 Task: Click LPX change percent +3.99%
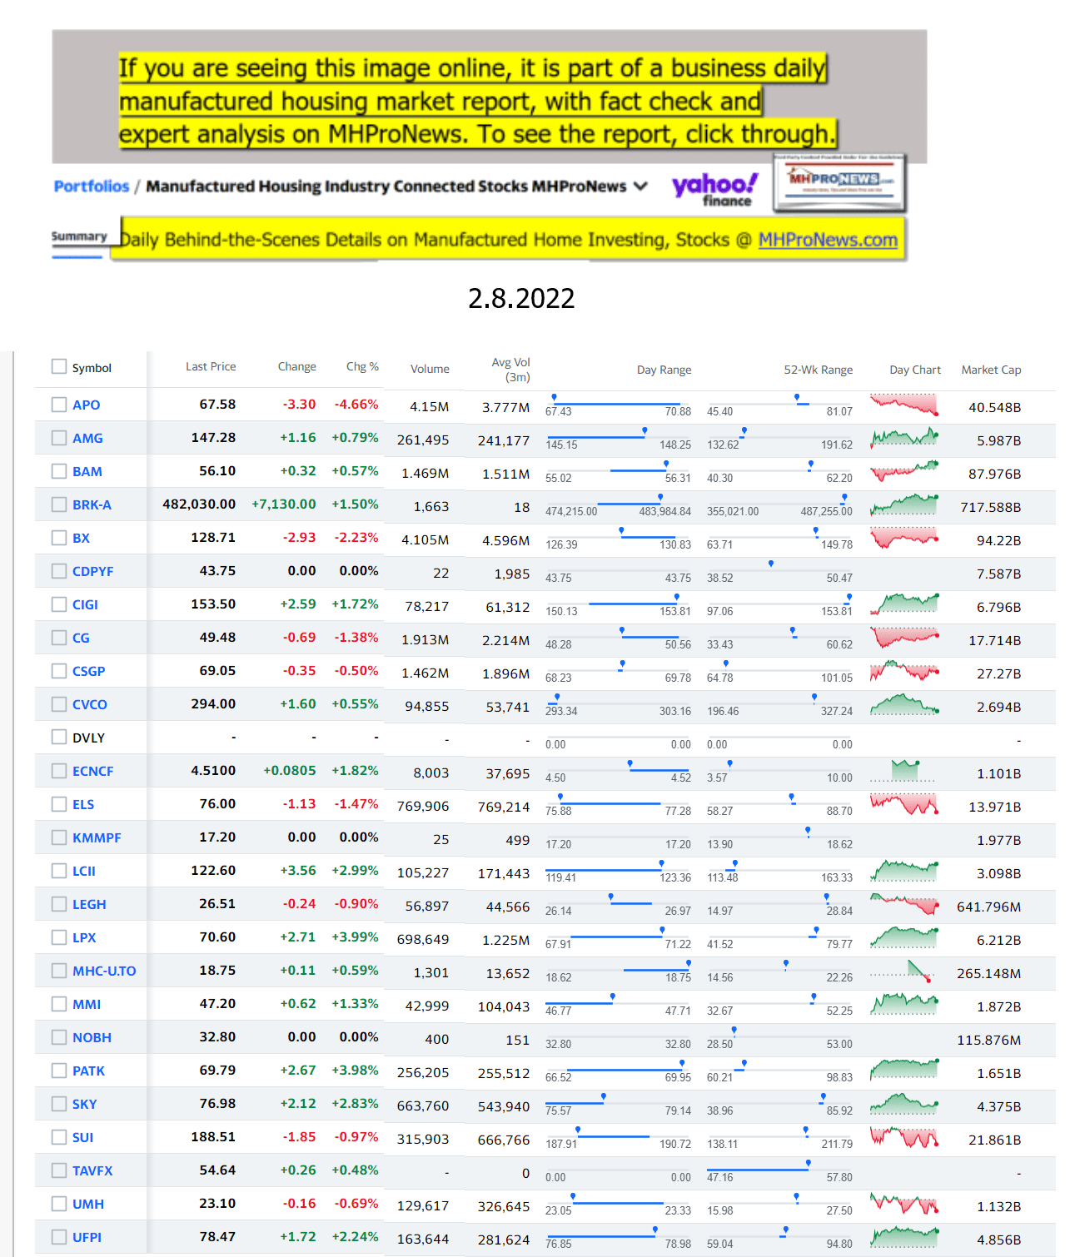356,937
